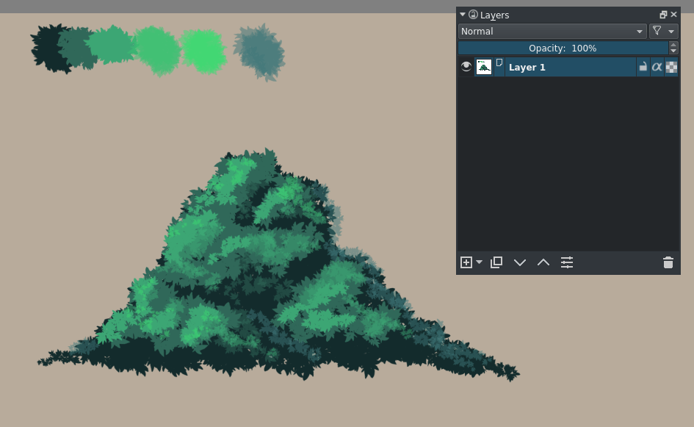Open the filter options dropdown arrow
This screenshot has height=427, width=694.
[670, 31]
